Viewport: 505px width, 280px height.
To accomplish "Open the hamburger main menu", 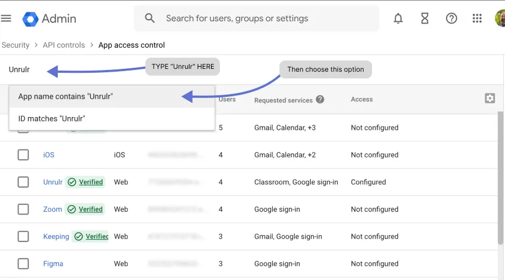I will [x=6, y=18].
